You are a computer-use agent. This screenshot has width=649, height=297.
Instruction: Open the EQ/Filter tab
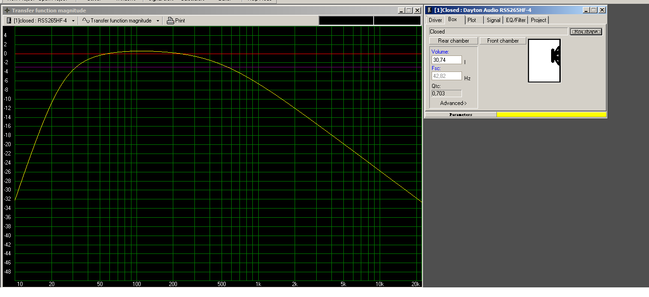tap(516, 20)
